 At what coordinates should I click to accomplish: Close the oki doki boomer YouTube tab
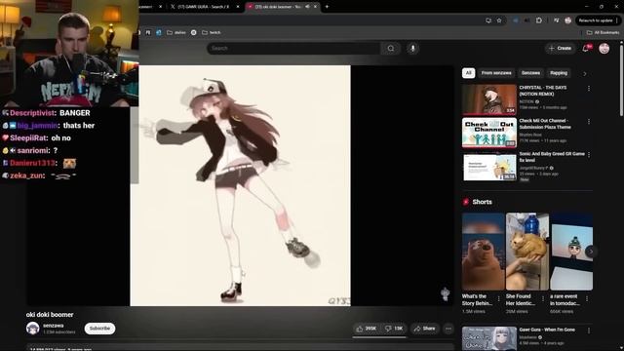point(315,7)
